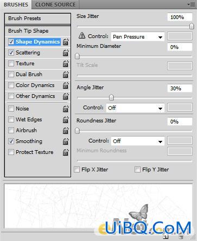Open the Brushes panel options menu icon
197x241 pixels.
point(191,4)
